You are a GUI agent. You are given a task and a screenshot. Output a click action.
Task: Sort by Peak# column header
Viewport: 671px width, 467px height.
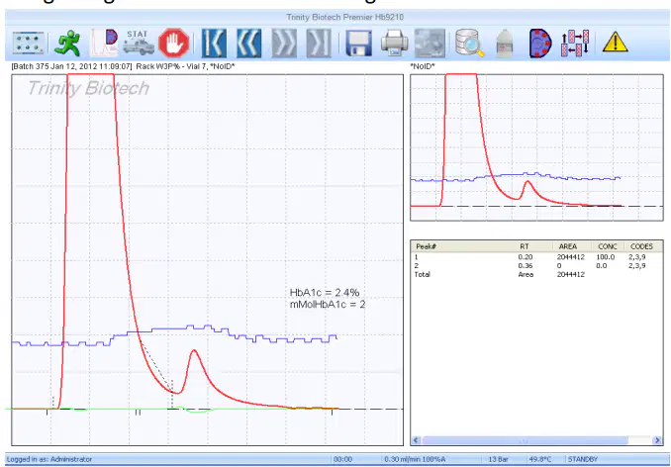pyautogui.click(x=426, y=246)
